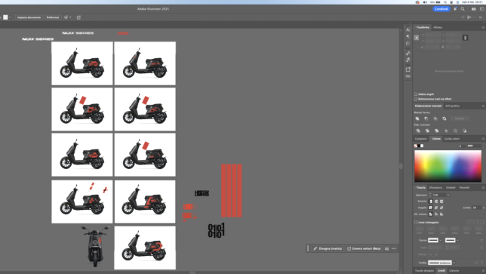Open the second Frecce arrowhead dropdown
This screenshot has height=274, width=486.
click(x=457, y=240)
